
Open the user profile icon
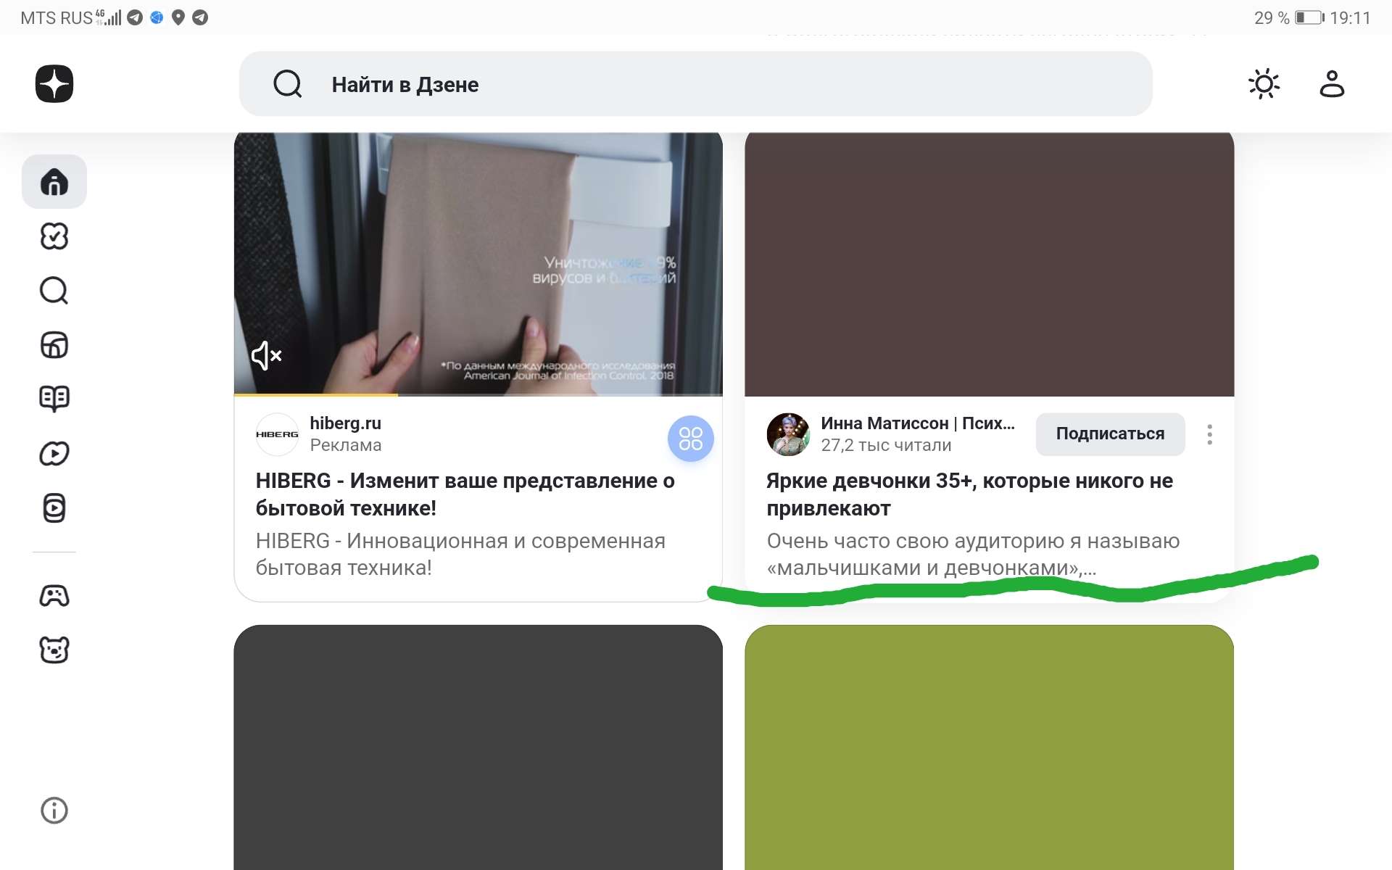tap(1331, 84)
